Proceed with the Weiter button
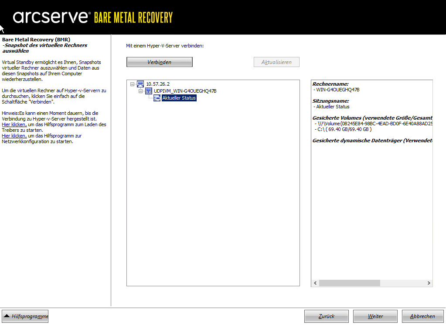446x325 pixels. [375, 316]
